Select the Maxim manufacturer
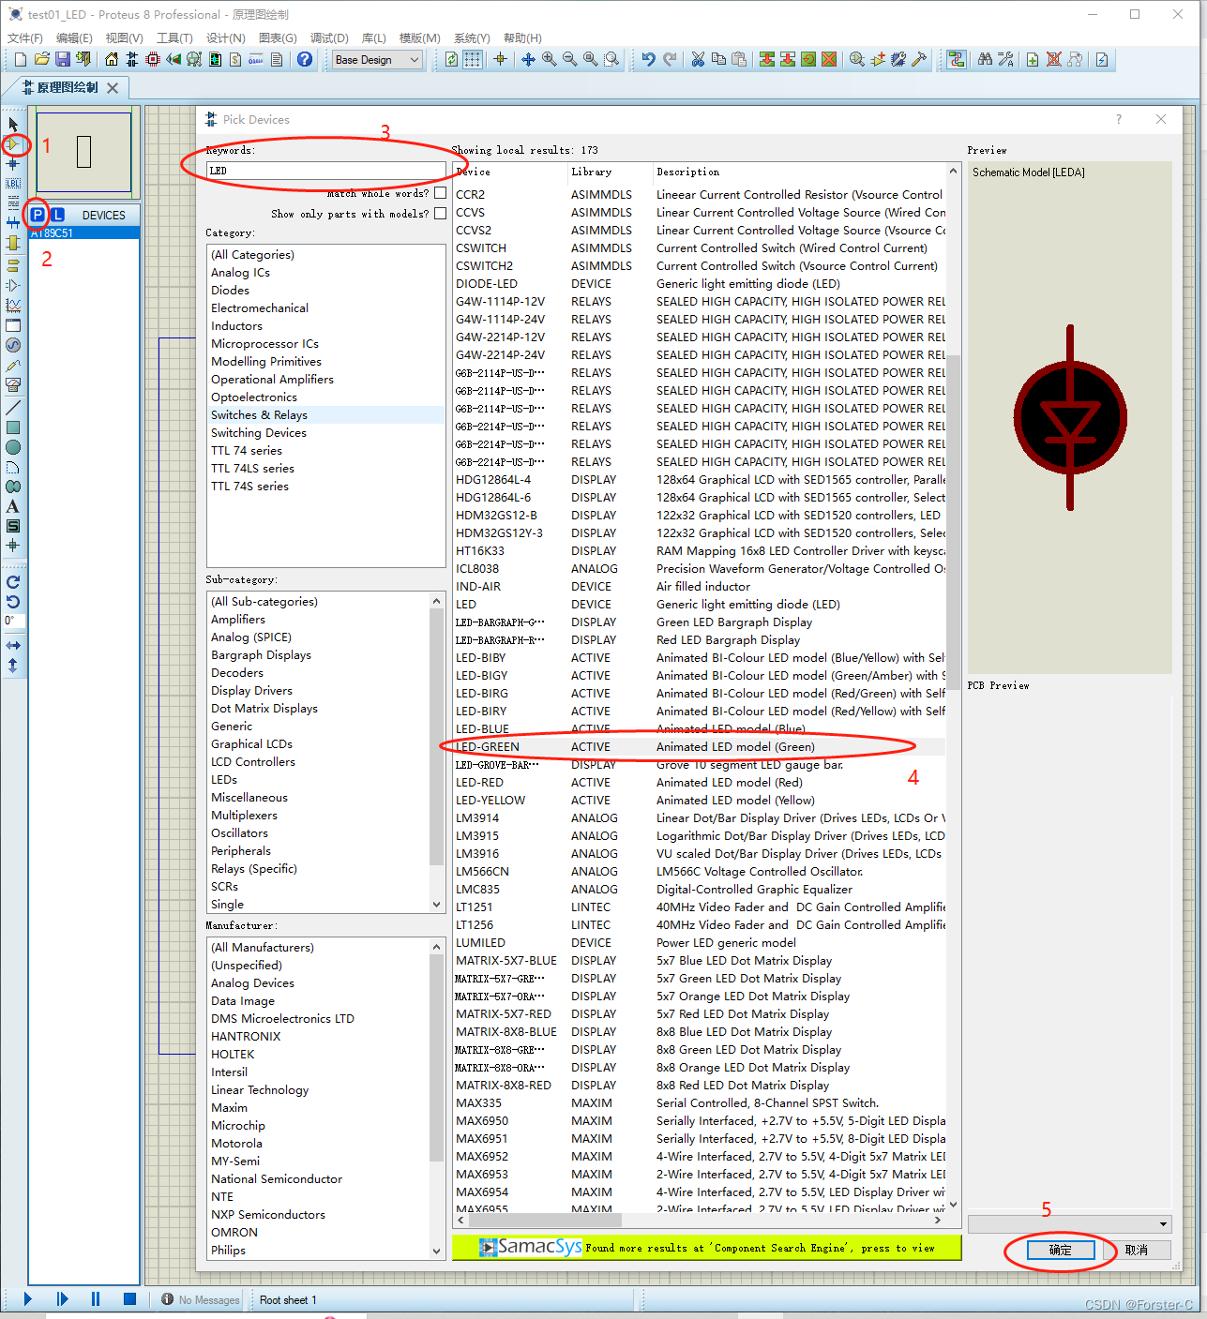This screenshot has width=1207, height=1319. [230, 1108]
